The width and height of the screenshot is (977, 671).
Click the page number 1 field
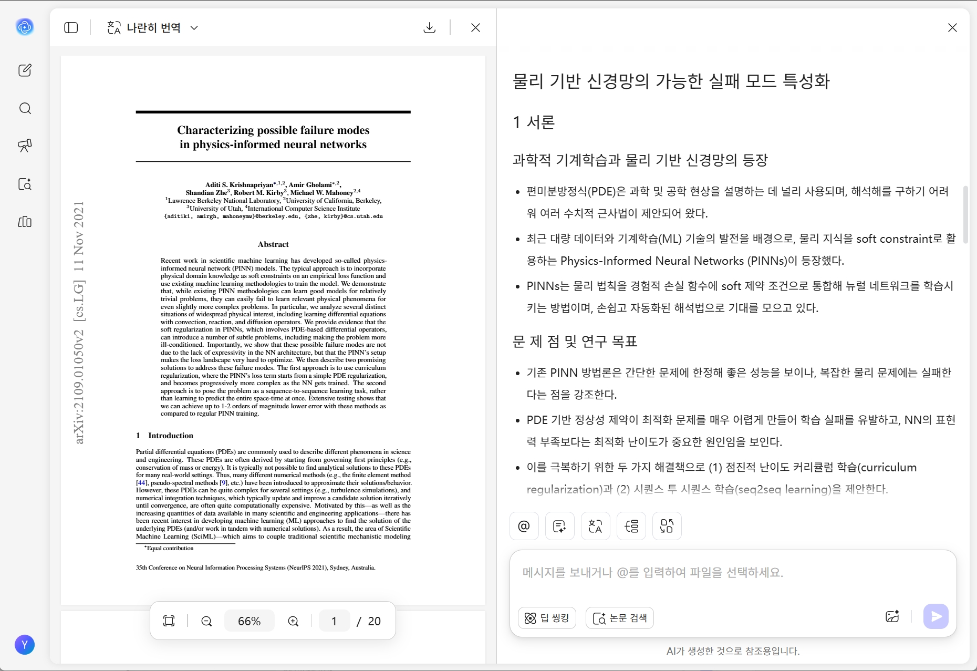334,621
